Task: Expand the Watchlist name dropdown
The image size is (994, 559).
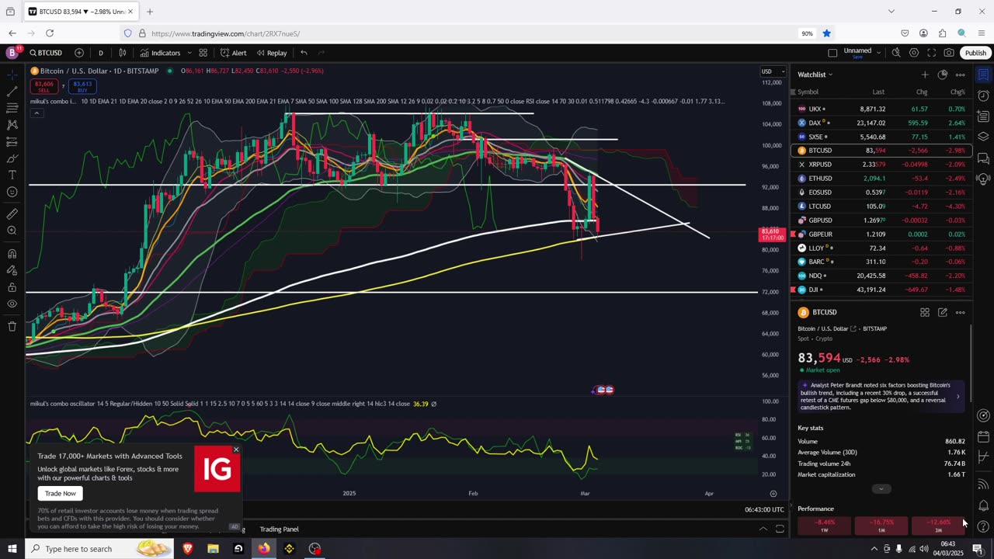Action: pos(815,75)
